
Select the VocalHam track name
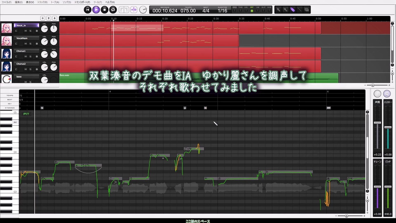(26, 38)
